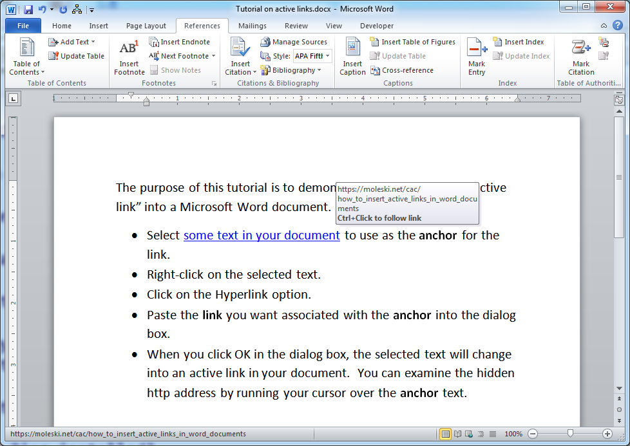Click Insert Table of Authorities icon
Viewport: 630px width, 446px height.
[604, 42]
